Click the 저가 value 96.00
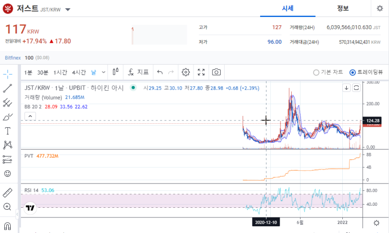 coord(274,42)
